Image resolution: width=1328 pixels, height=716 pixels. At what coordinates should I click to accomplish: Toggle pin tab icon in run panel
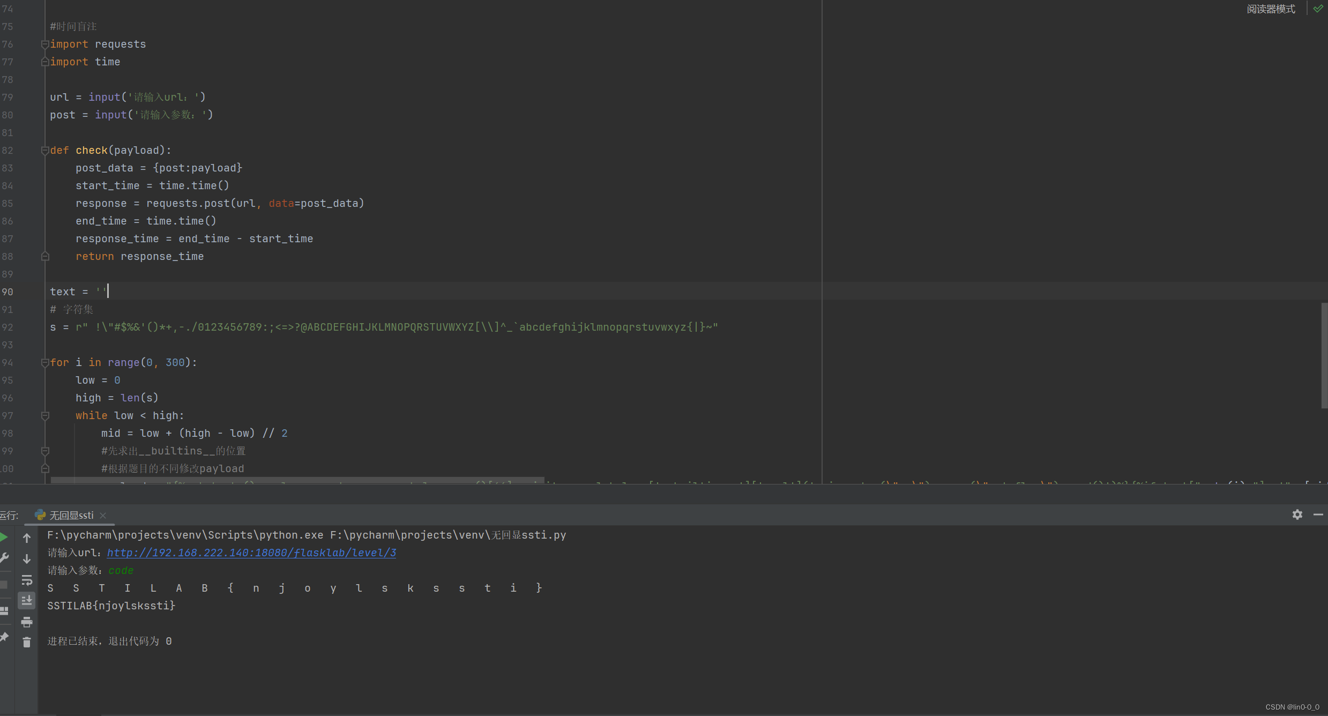(4, 637)
